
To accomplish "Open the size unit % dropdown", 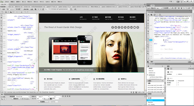I will point(47,99).
